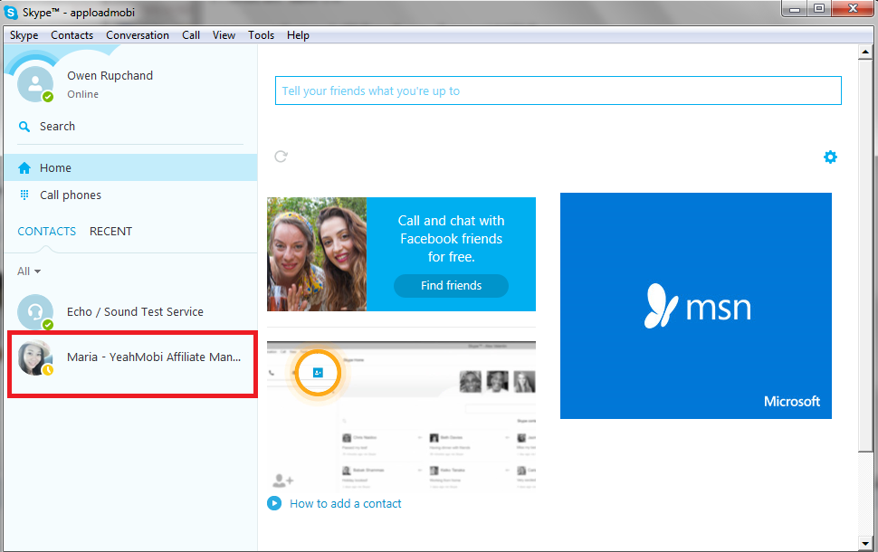This screenshot has width=878, height=552.
Task: Click the Online status text
Action: coord(83,95)
